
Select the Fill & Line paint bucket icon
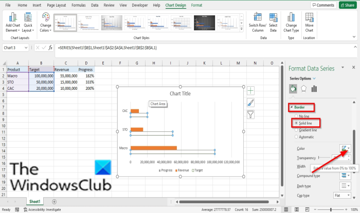293,89
